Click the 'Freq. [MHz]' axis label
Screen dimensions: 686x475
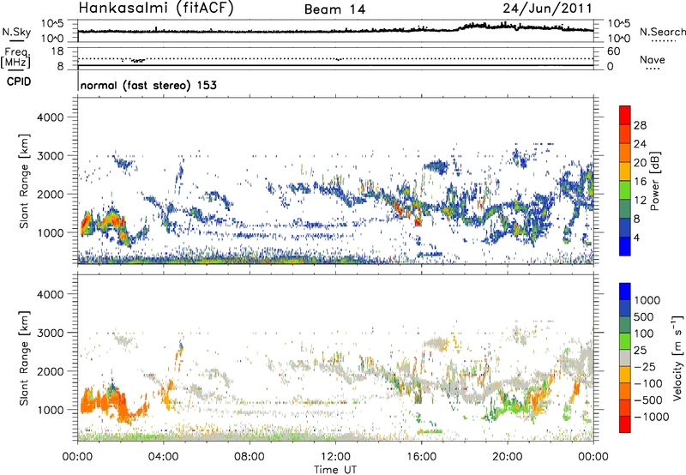pos(15,58)
